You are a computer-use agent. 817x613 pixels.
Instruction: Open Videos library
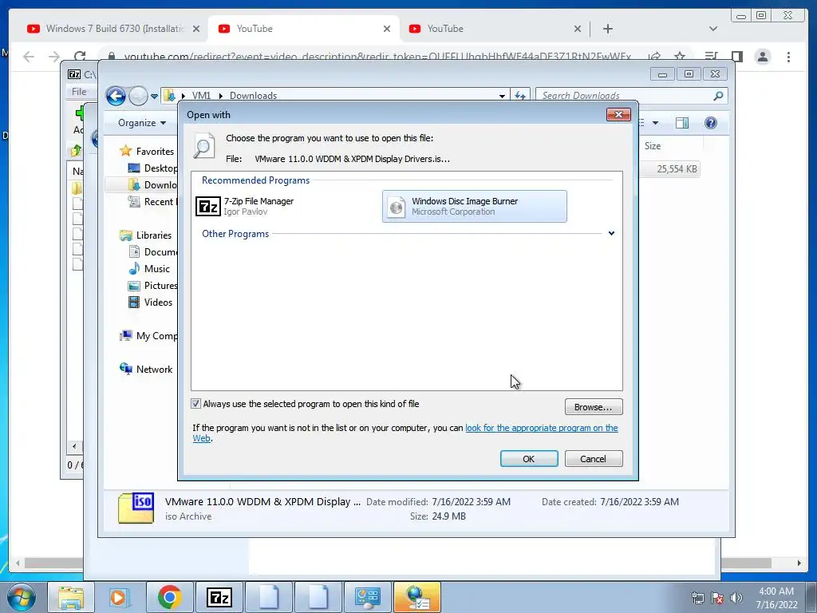[158, 303]
